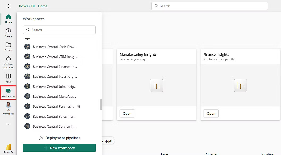Open the app launcher waffle icon
Image resolution: width=281 pixels, height=155 pixels.
8,6
